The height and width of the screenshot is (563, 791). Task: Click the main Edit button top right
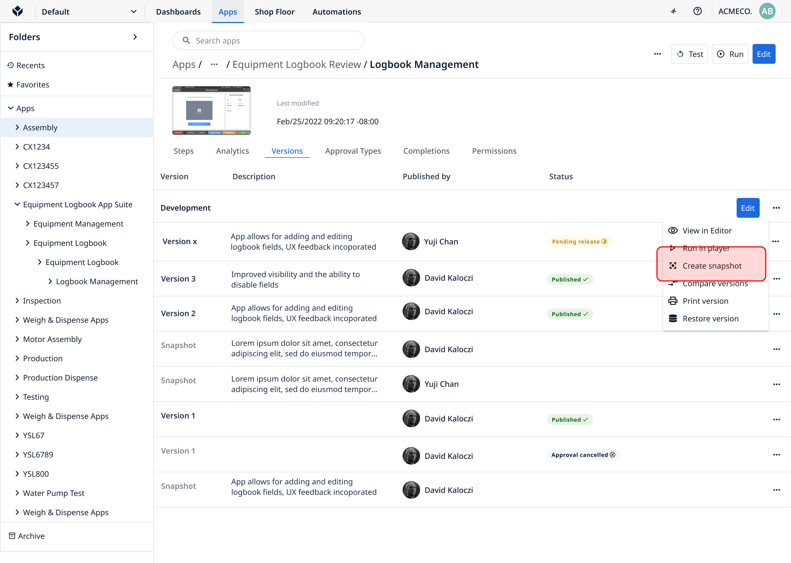click(764, 54)
